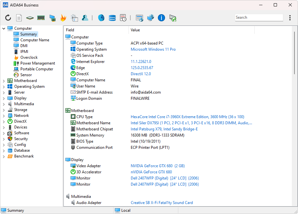This screenshot has height=214, width=298.
Task: Click the memory module toolbar icon
Action: 41,18
